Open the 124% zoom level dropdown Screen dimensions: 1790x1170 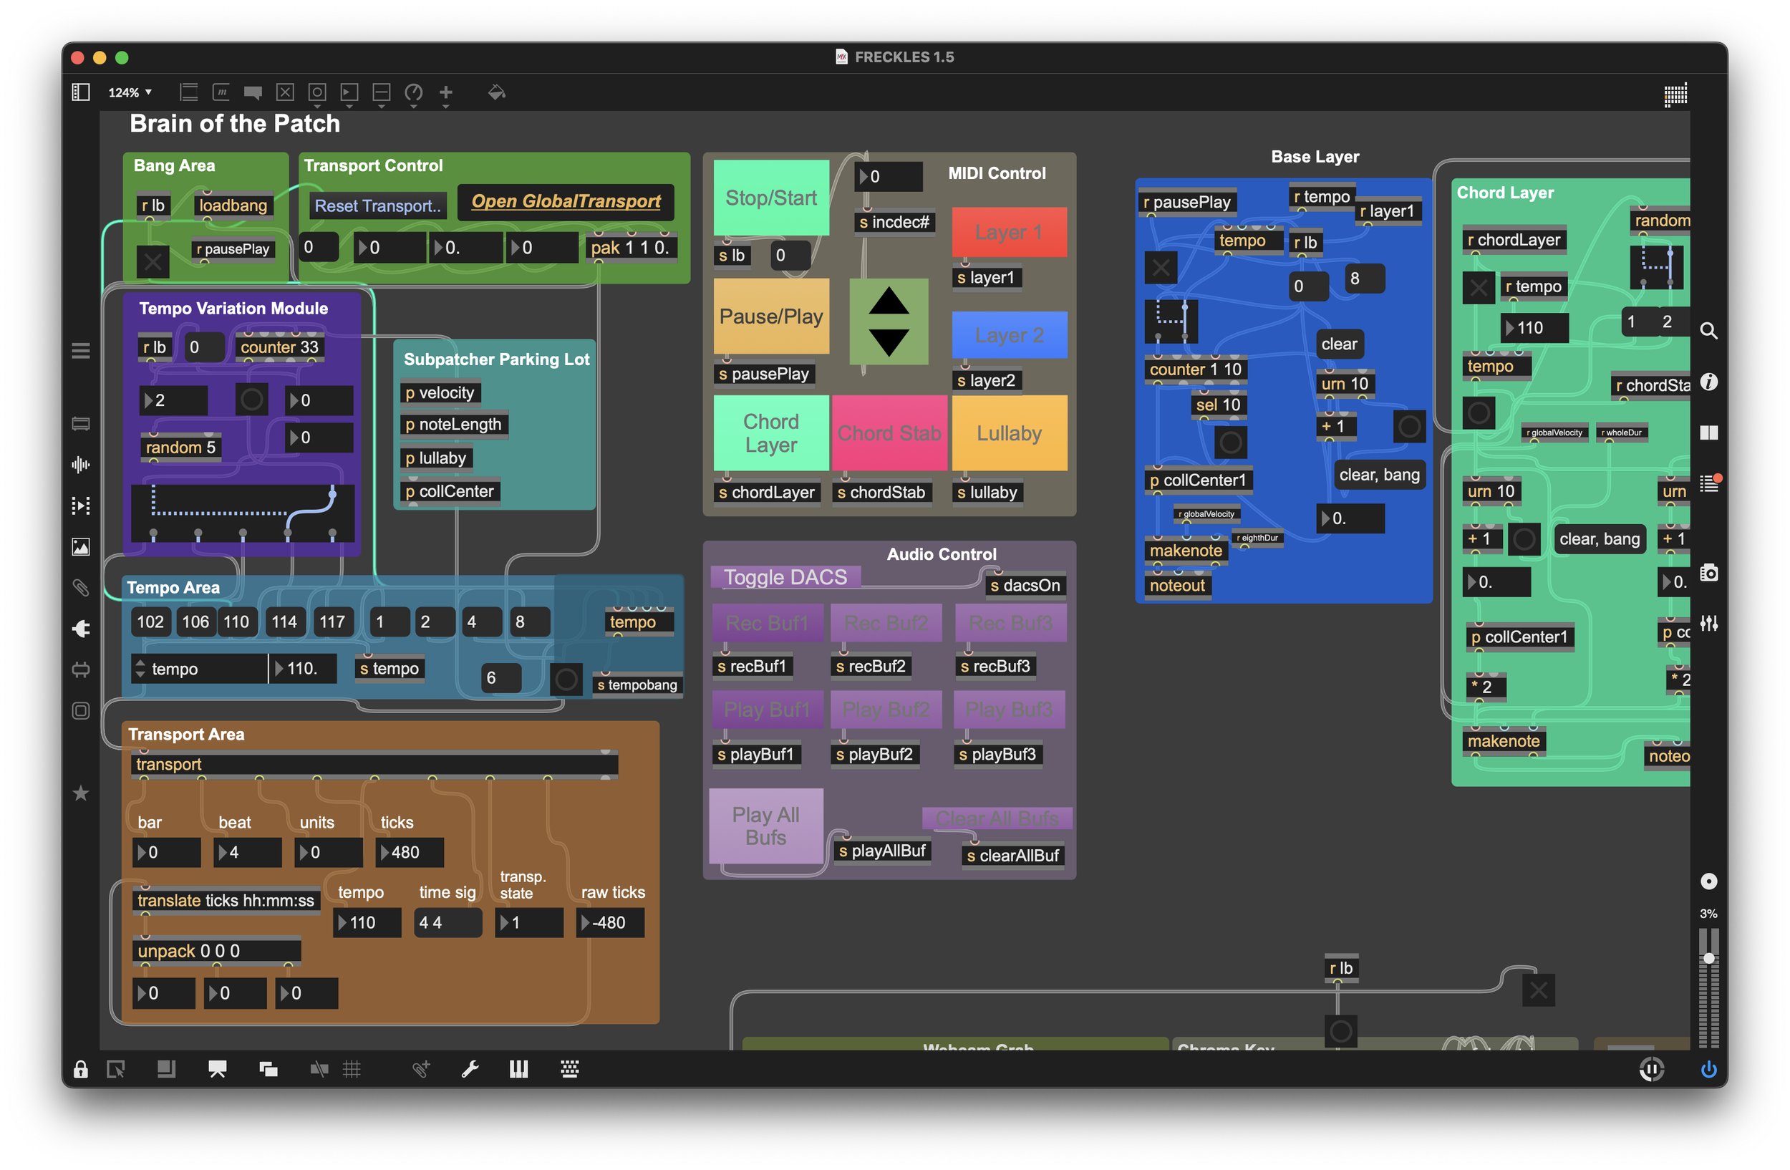tap(130, 92)
